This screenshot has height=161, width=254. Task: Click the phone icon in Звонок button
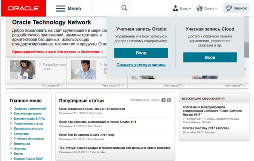[x=229, y=8]
